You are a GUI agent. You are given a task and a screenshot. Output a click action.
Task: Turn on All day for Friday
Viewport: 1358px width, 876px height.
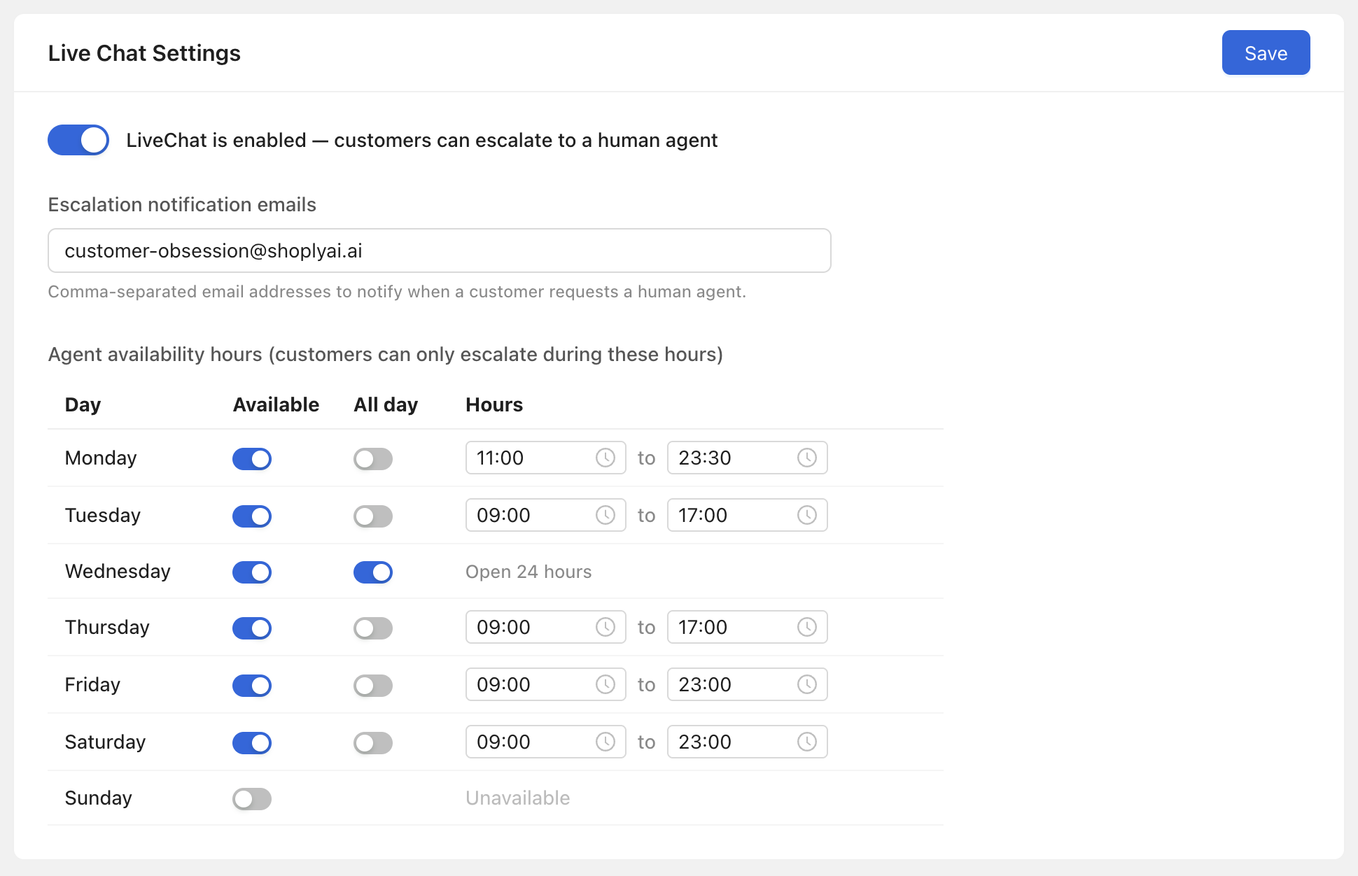(x=372, y=686)
